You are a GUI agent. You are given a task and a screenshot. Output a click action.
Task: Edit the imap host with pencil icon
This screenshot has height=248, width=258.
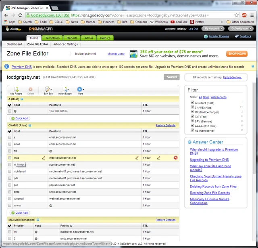(x=44, y=158)
